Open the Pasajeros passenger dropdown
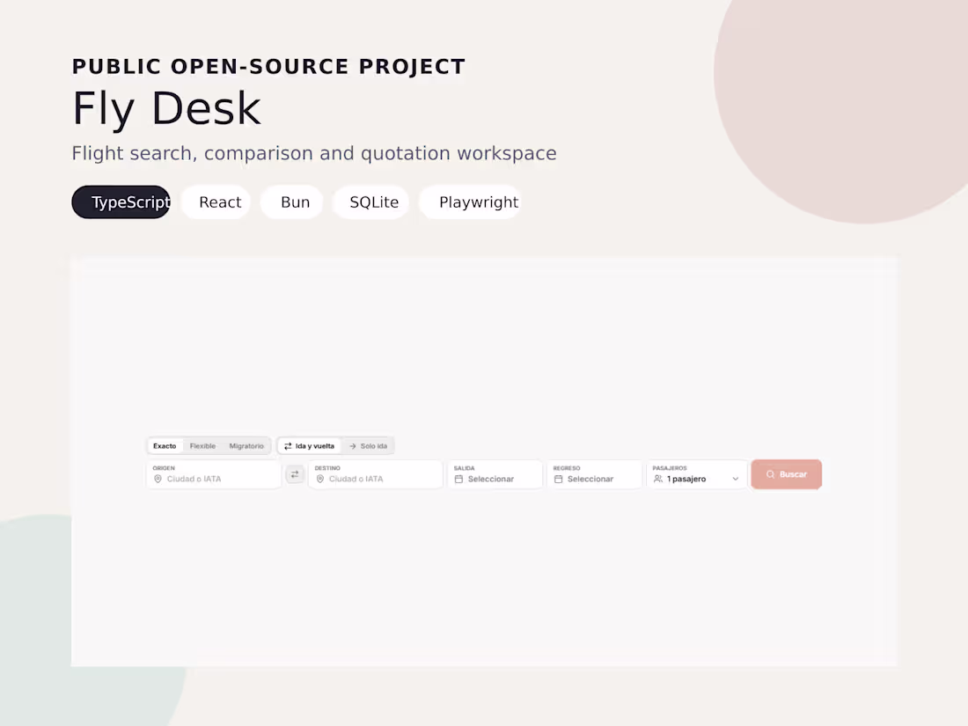Image resolution: width=968 pixels, height=726 pixels. click(x=696, y=474)
